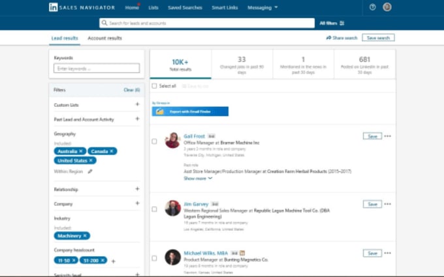Viewport: 444px width, 277px height.
Task: Switch to the Lead results tab
Action: [65, 38]
